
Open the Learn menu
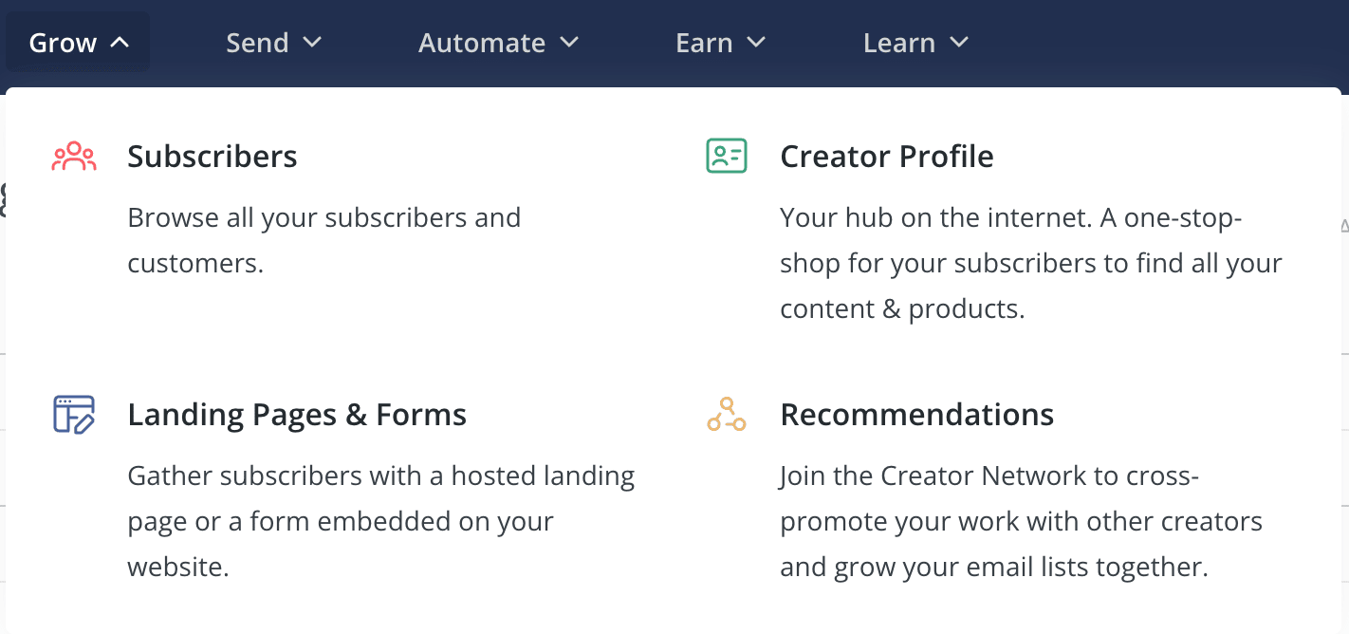click(916, 43)
